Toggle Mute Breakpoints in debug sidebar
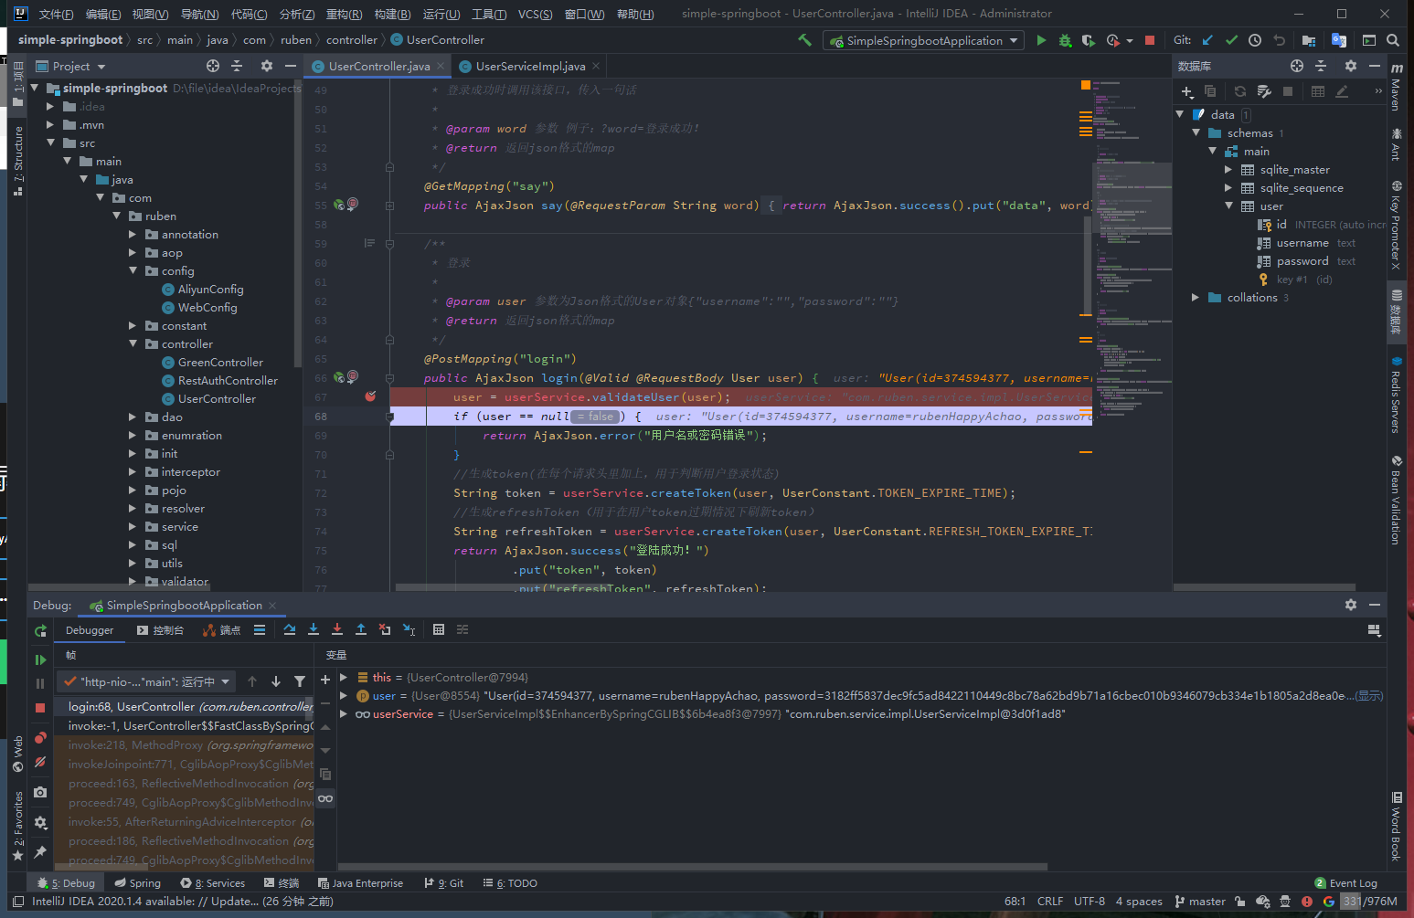Image resolution: width=1414 pixels, height=918 pixels. coord(40,762)
